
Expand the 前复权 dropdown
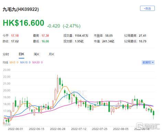tap(148, 63)
